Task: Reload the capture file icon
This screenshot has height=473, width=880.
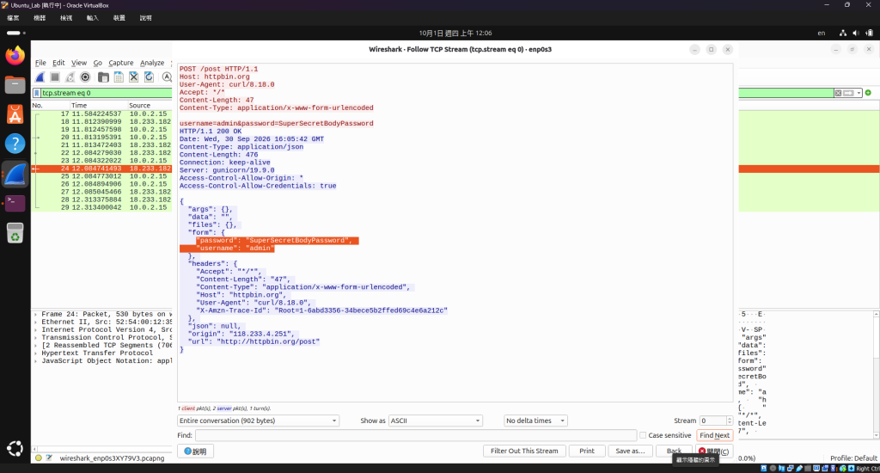Action: (149, 77)
